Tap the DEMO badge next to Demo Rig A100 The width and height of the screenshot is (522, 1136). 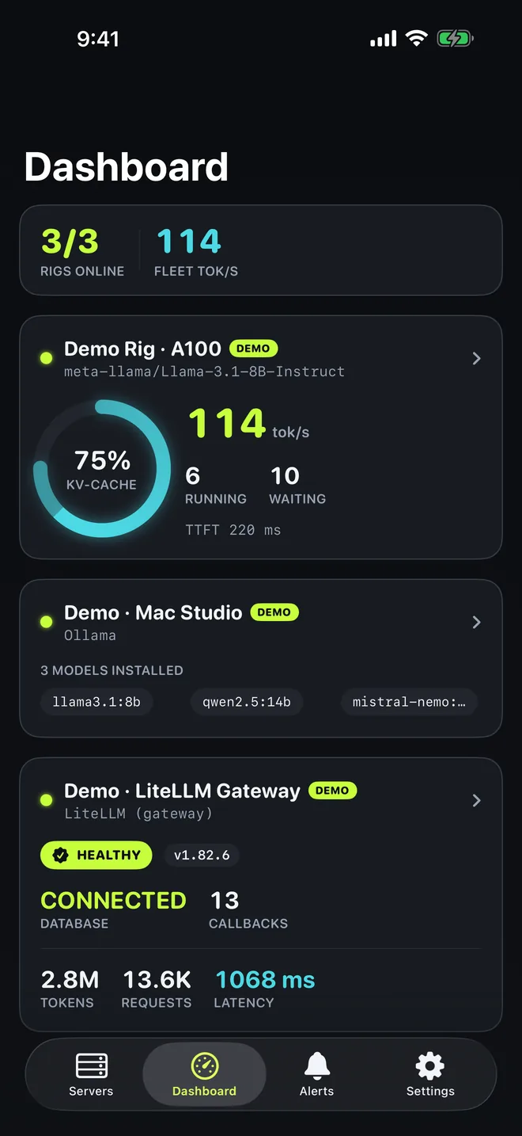tap(253, 349)
